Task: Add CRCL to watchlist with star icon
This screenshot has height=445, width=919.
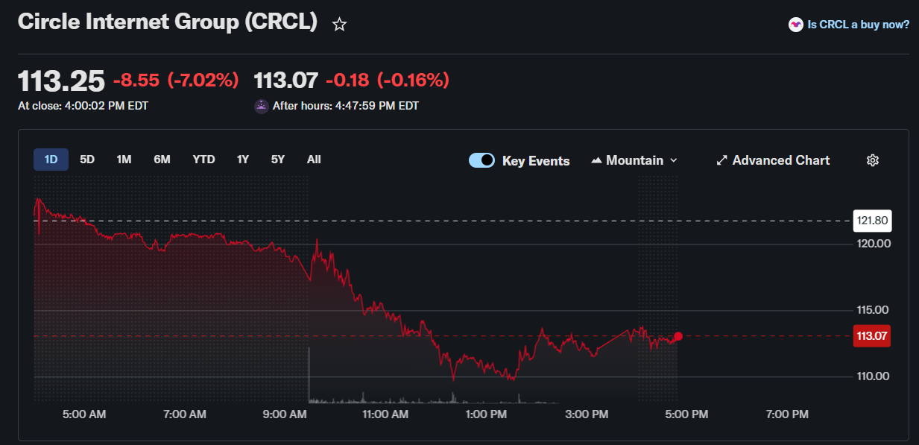Action: pos(339,25)
